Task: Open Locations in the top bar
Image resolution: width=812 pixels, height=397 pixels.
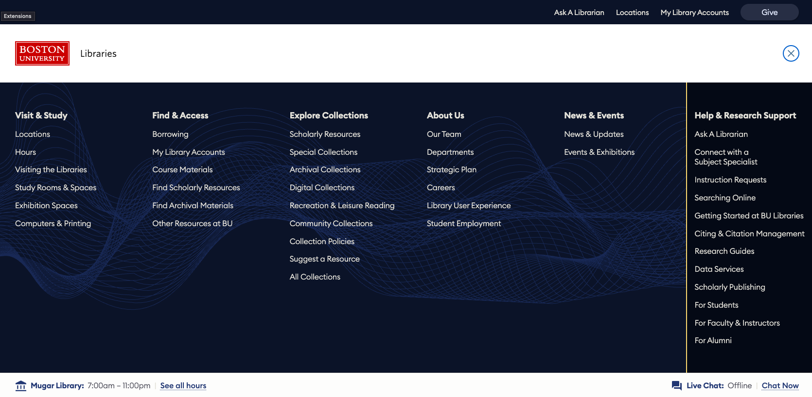Action: (x=632, y=12)
